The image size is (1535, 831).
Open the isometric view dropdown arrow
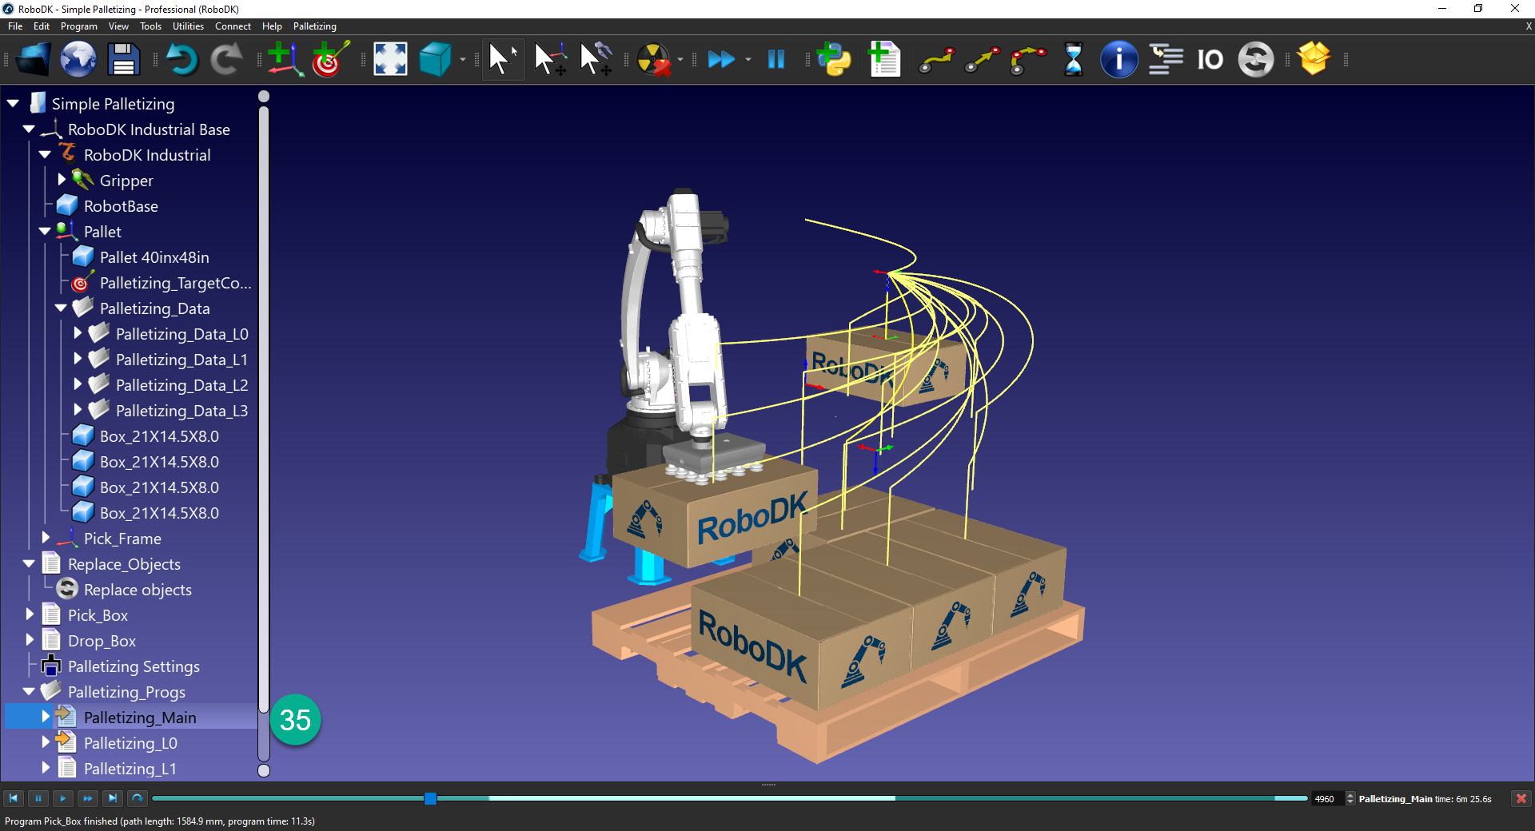point(462,59)
